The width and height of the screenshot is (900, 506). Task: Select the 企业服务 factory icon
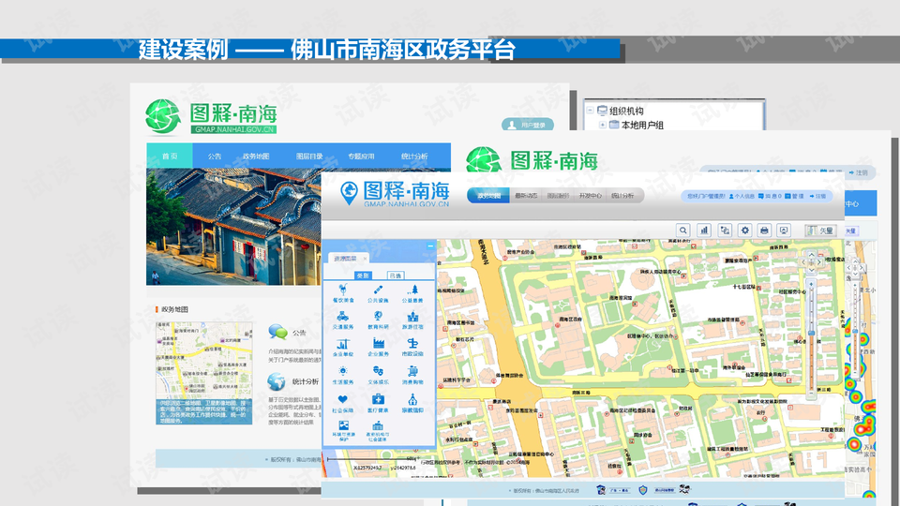[378, 345]
